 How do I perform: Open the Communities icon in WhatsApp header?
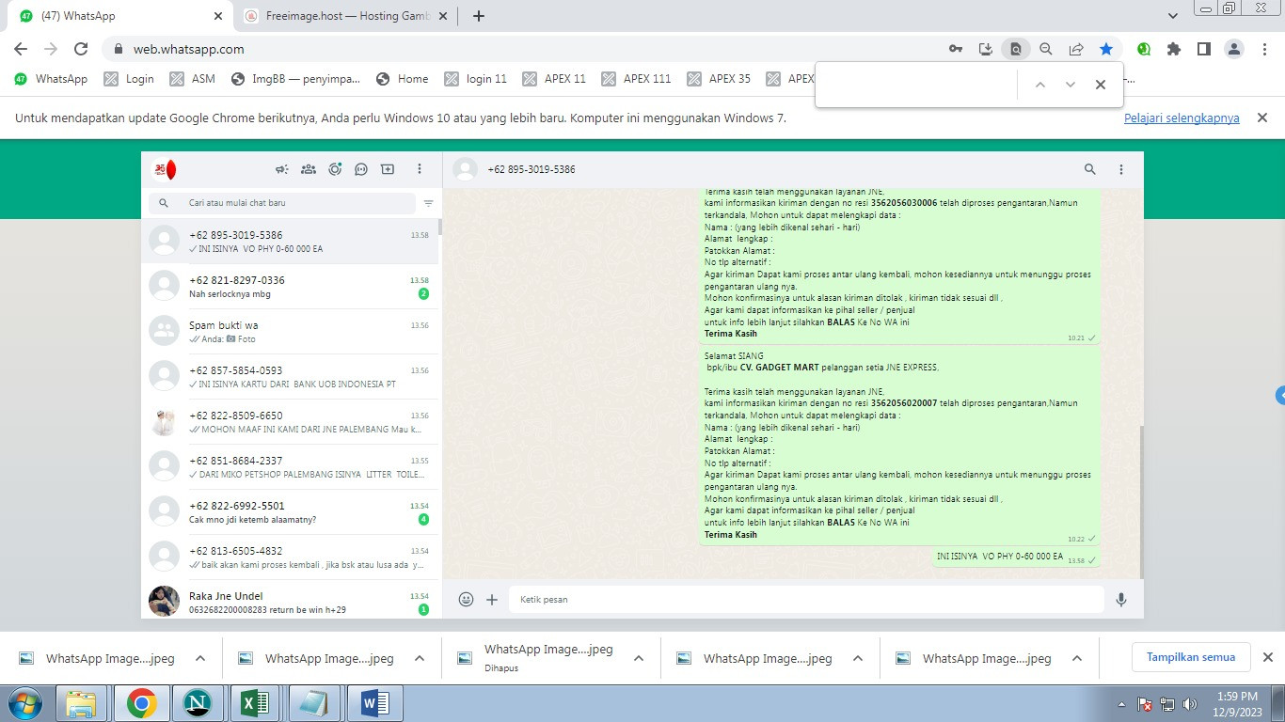[308, 169]
